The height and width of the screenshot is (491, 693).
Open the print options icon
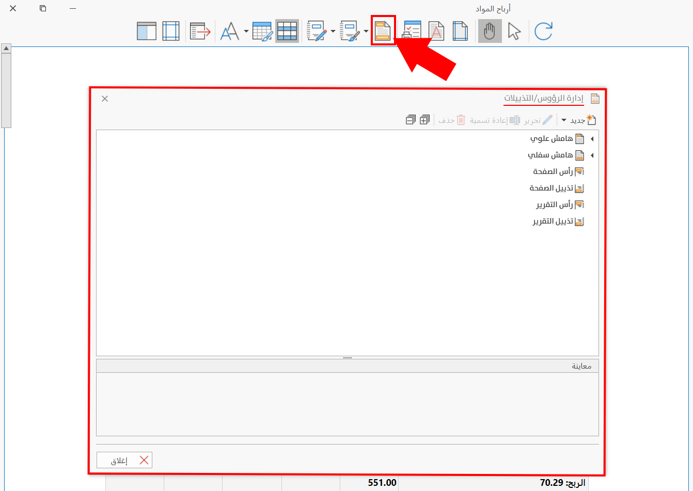pos(412,31)
